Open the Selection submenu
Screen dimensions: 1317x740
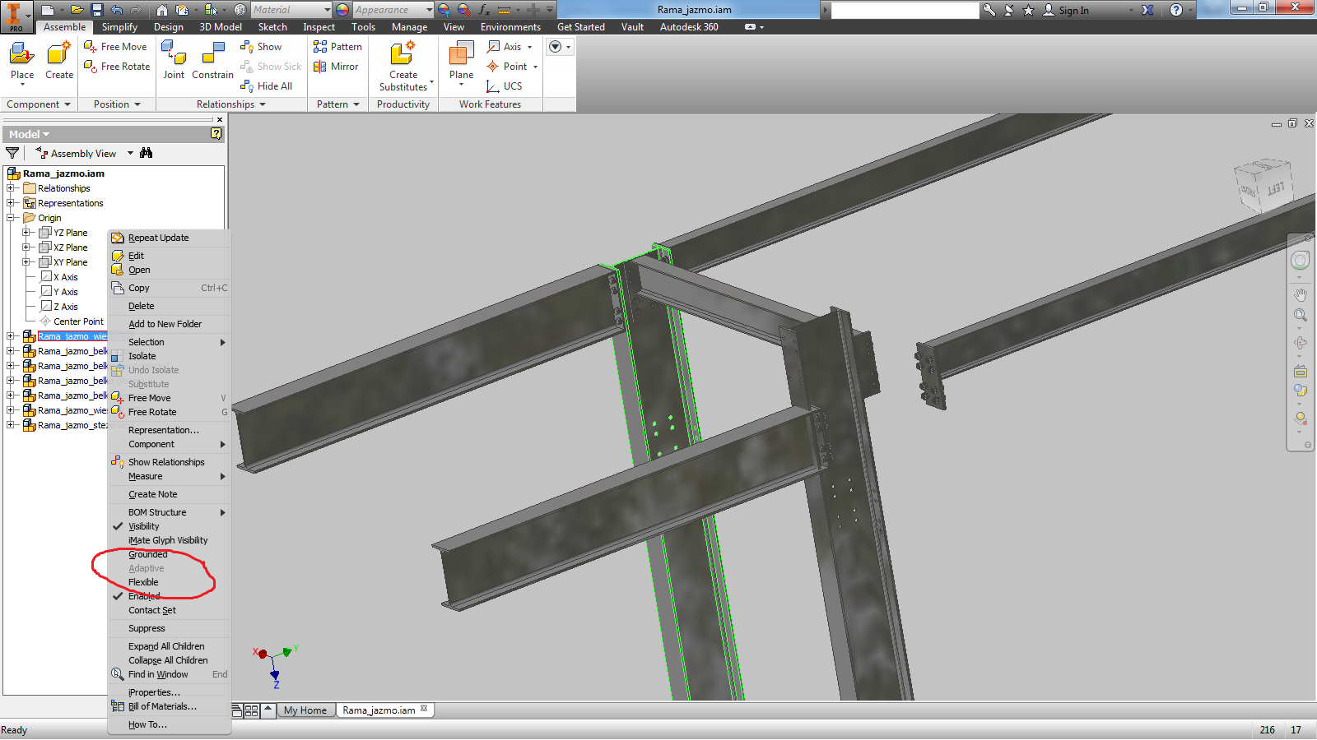click(170, 342)
